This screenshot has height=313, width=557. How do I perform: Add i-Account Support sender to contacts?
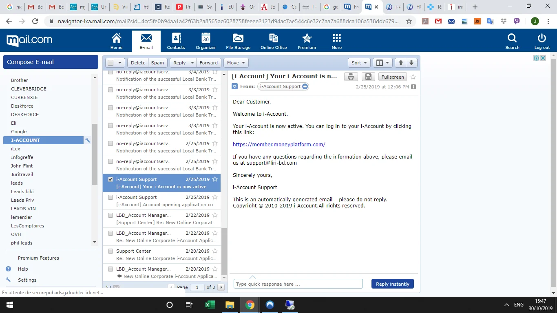click(x=305, y=86)
